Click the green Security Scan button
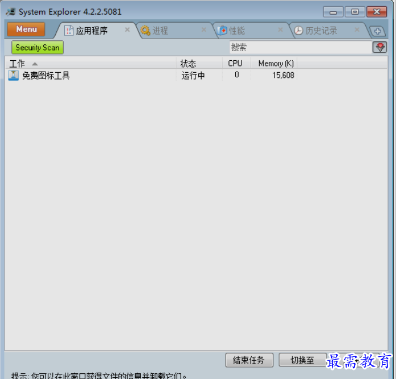 pos(37,48)
